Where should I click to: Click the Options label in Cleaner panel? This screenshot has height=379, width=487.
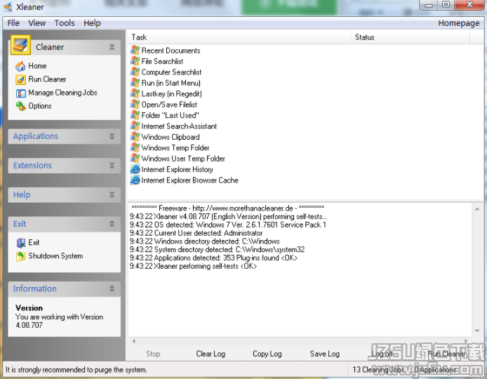(40, 106)
